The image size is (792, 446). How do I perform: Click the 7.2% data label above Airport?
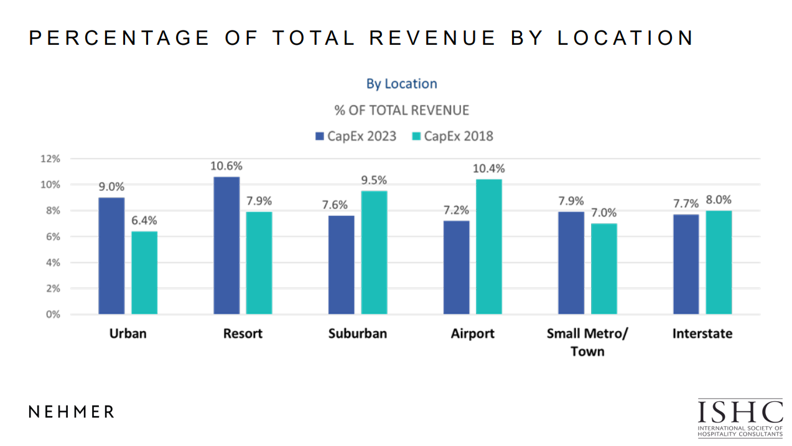(456, 210)
